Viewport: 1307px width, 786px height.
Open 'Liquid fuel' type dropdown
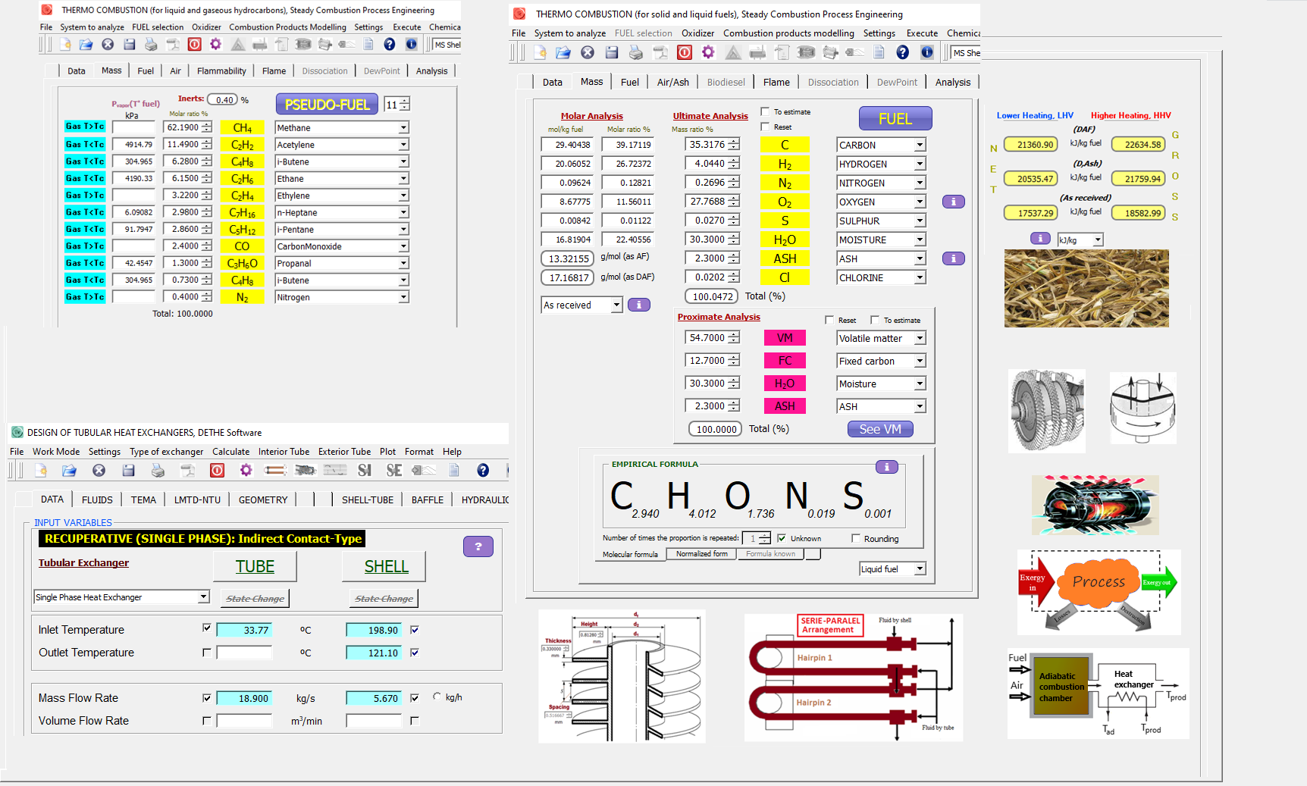tap(920, 569)
